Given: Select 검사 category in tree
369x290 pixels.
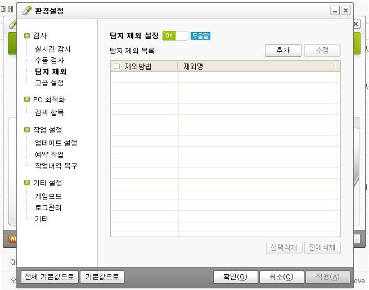Looking at the screenshot, I should pyautogui.click(x=40, y=35).
